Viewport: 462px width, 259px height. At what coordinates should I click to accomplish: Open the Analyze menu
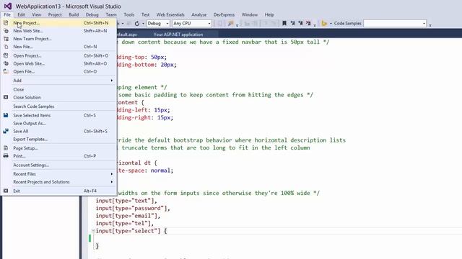(x=199, y=14)
